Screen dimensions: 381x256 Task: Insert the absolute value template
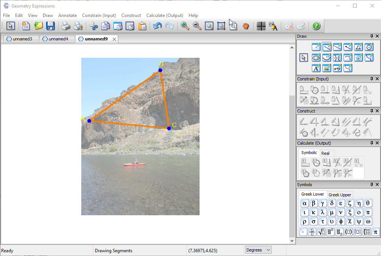click(x=358, y=232)
